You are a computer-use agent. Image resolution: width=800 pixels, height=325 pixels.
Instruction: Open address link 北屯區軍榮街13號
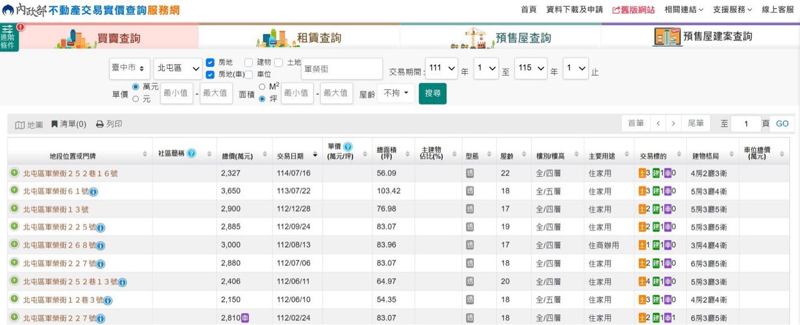[x=56, y=209]
